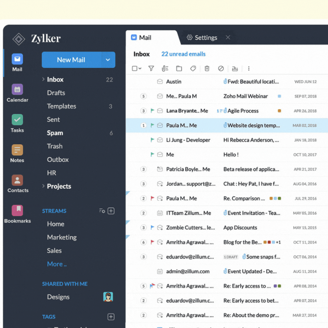Click the tag label icon in toolbar

click(193, 68)
